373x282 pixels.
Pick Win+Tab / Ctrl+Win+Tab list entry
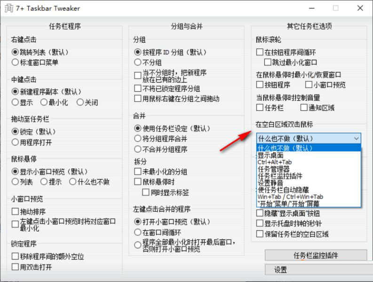(309, 196)
